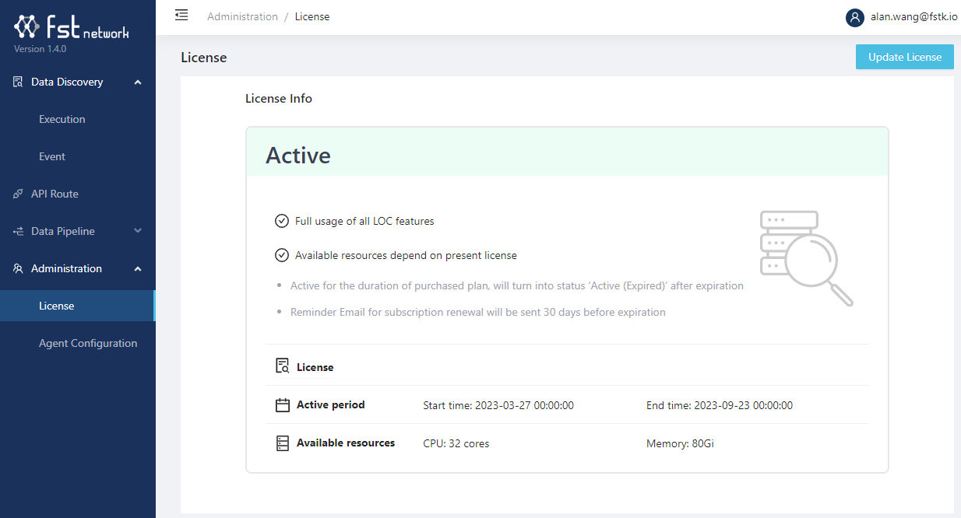Click the Data Pipeline icon in sidebar
Viewport: 961px width, 518px height.
(18, 231)
